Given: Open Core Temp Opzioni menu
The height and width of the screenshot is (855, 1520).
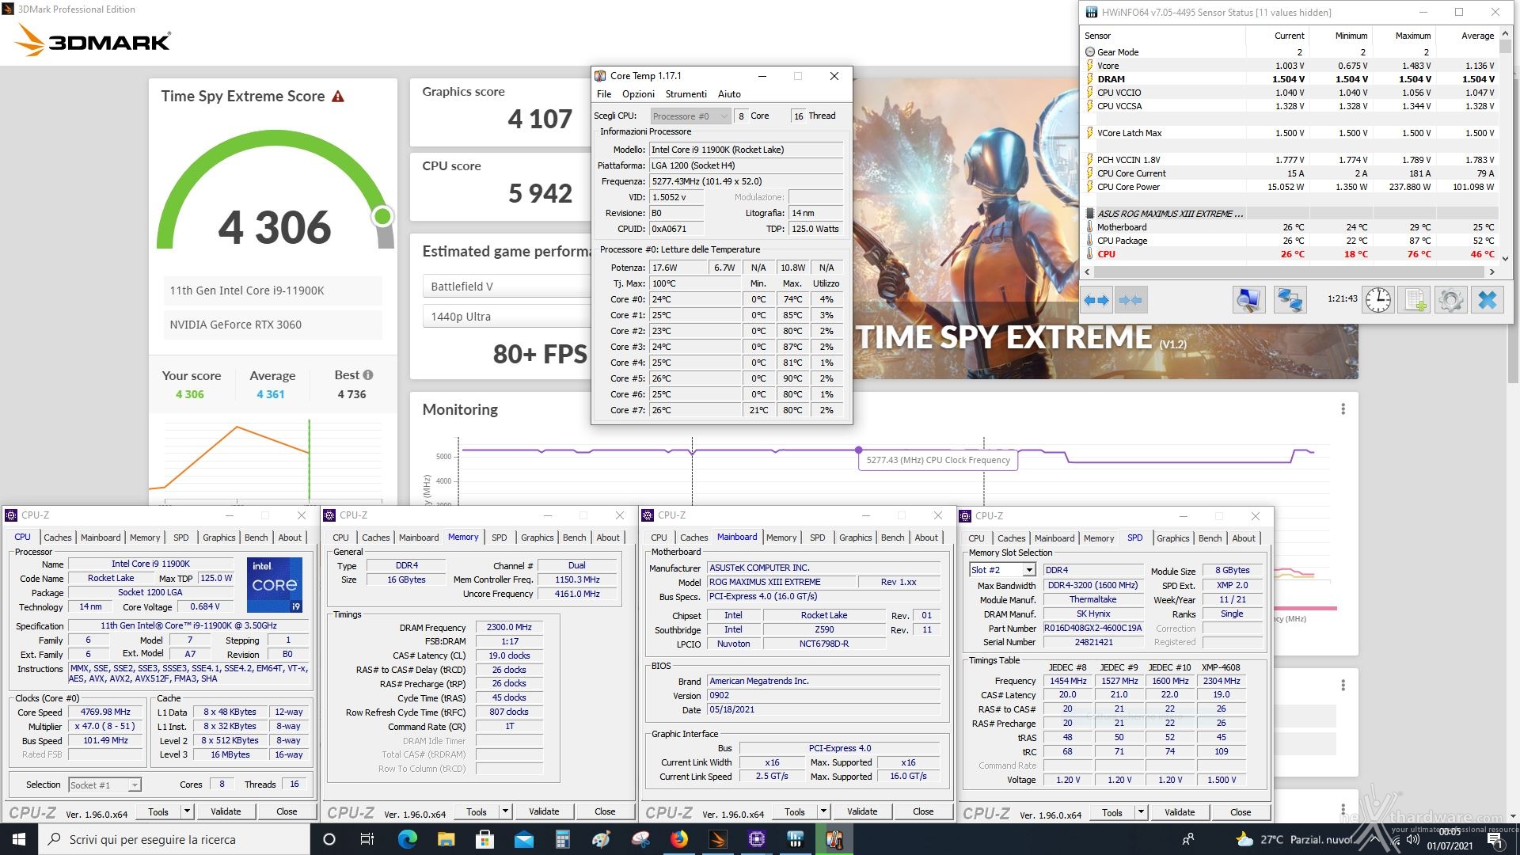Looking at the screenshot, I should coord(638,94).
